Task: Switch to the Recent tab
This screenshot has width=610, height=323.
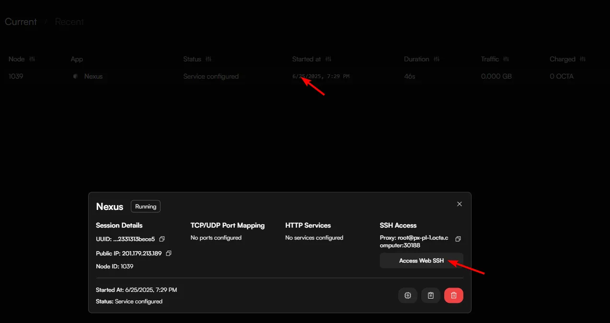Action: pyautogui.click(x=69, y=22)
